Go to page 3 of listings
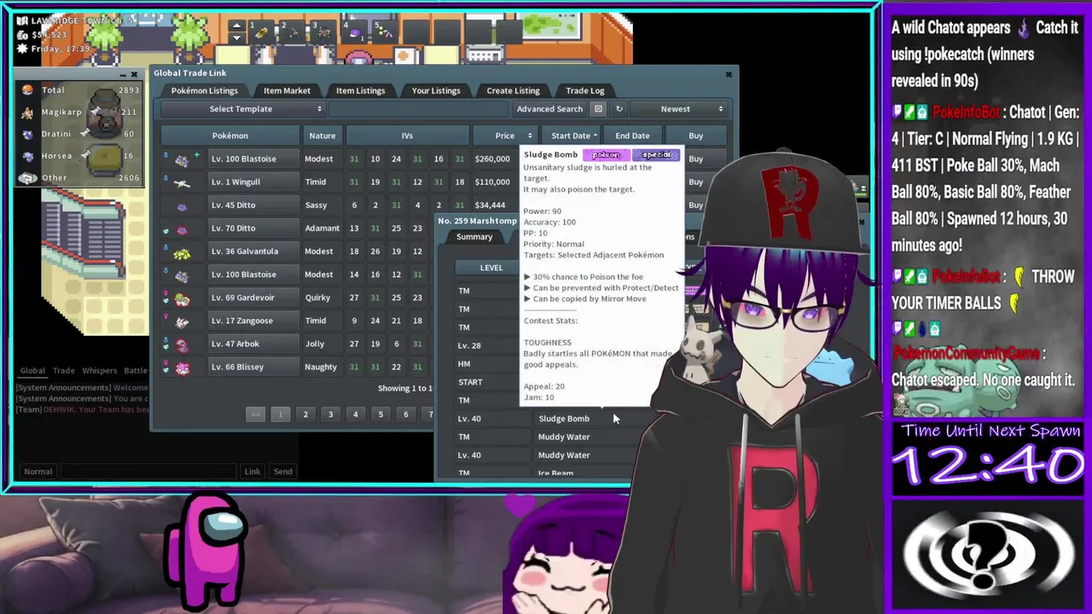 (330, 414)
